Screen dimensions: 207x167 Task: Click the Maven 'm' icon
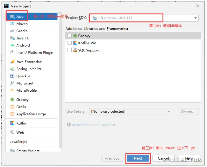12,24
